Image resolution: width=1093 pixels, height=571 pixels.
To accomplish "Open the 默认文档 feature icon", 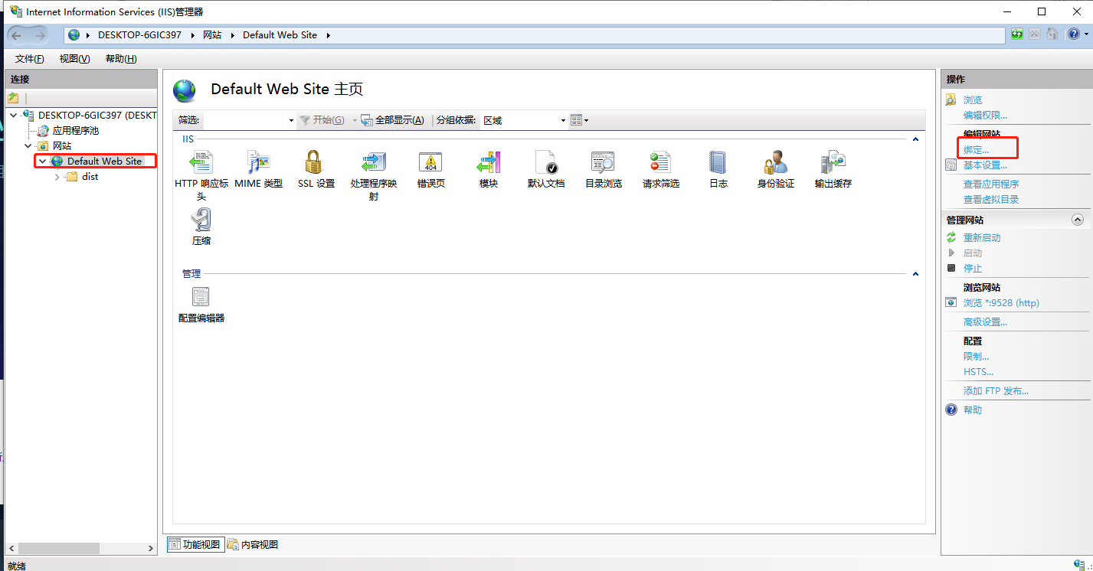I will [545, 162].
